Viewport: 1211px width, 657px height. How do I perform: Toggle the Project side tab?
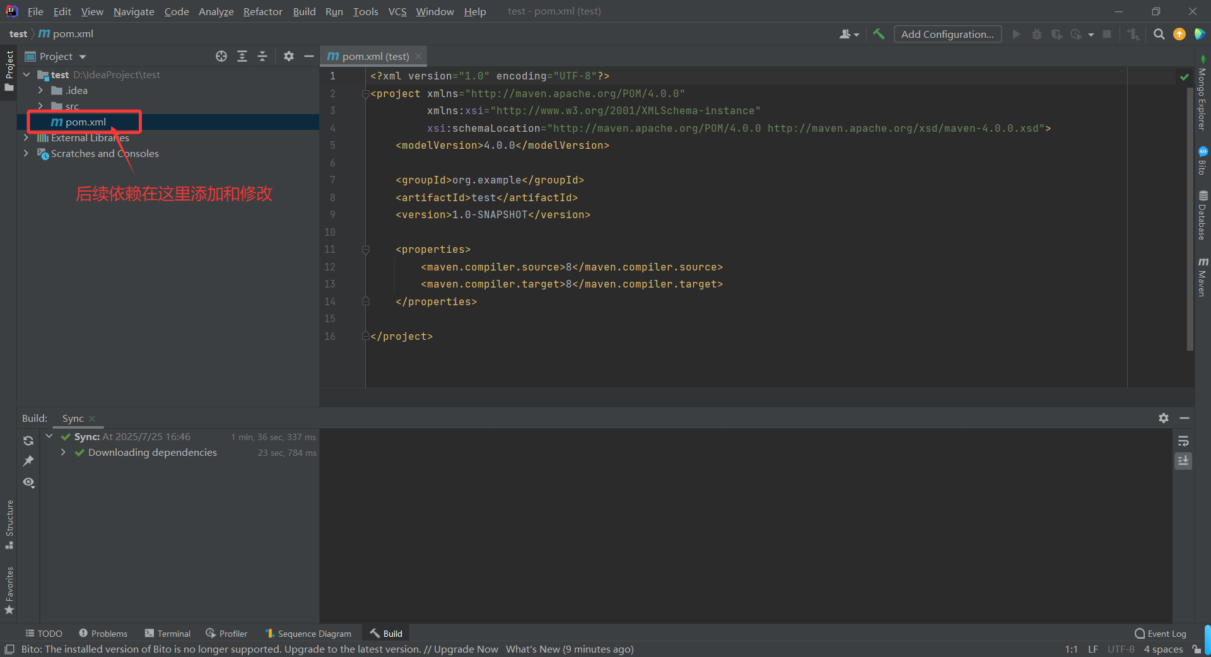pyautogui.click(x=9, y=71)
